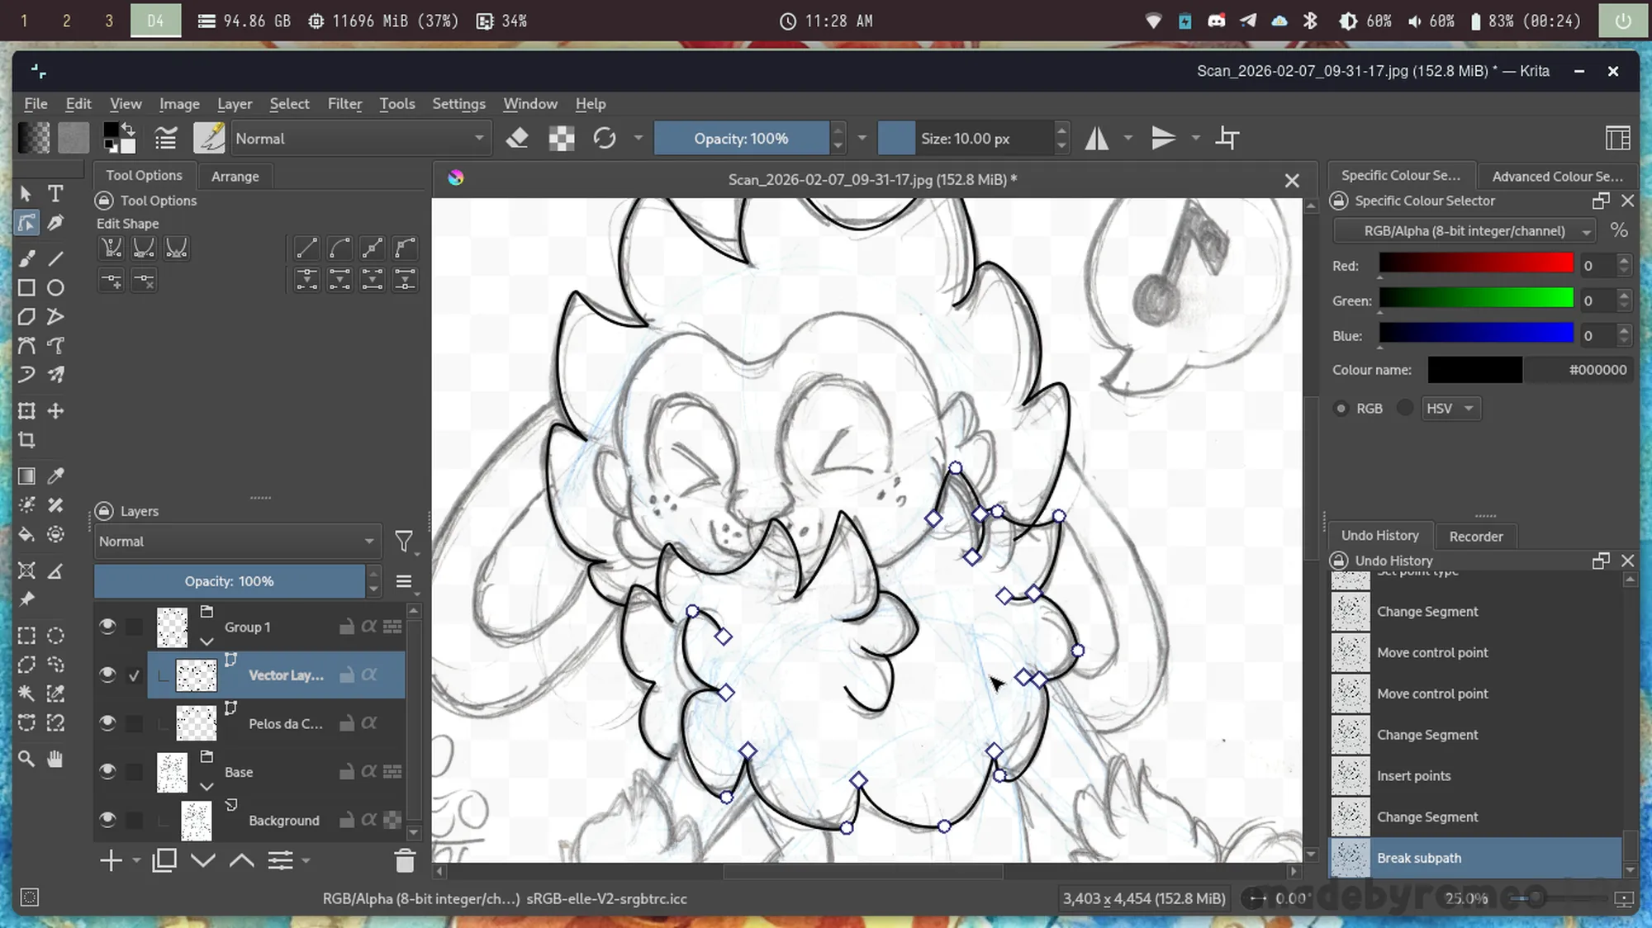Screen dimensions: 1652x928
Task: Select the Calligraphy tool
Action: pos(55,223)
